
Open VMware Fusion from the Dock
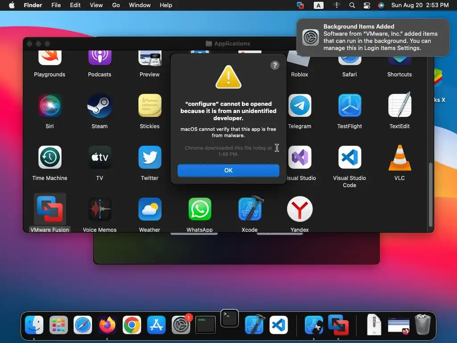[x=338, y=325]
